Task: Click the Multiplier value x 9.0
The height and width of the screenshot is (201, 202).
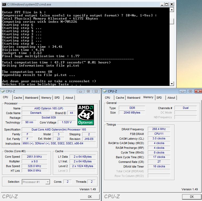Action: (34, 161)
